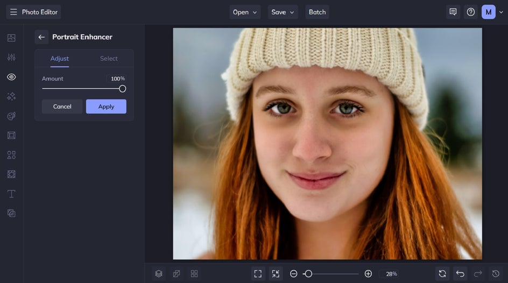Click the Cancel button
The image size is (508, 283).
(x=62, y=107)
